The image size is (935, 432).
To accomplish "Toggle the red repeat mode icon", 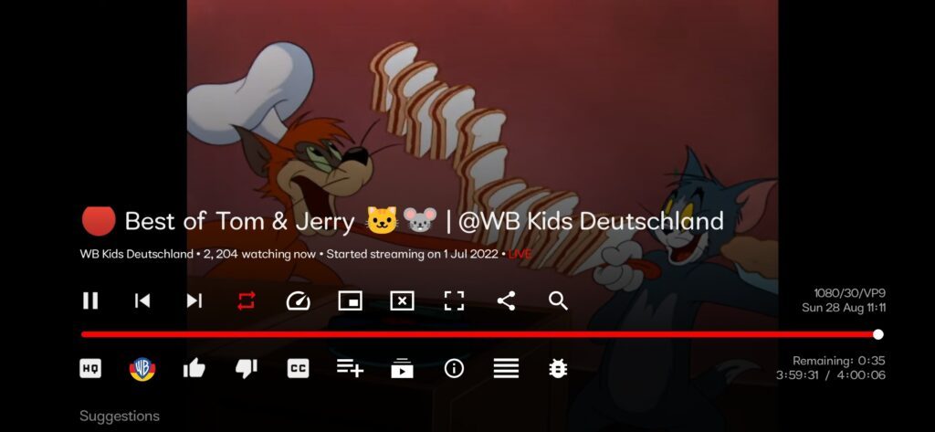I will tap(247, 300).
